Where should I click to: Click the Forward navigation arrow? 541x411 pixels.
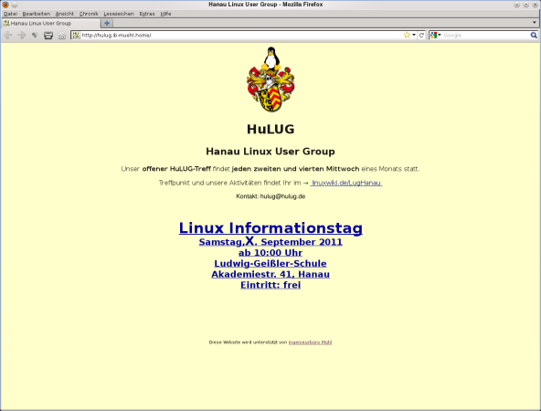[x=21, y=36]
